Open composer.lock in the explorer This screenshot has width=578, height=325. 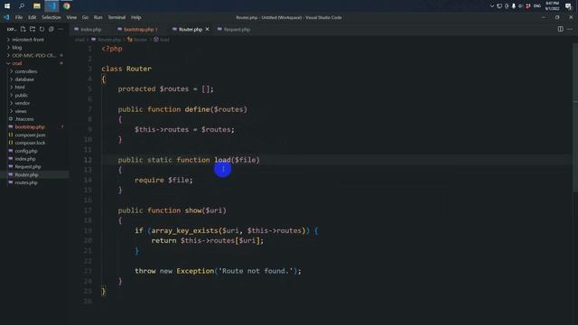click(x=30, y=143)
